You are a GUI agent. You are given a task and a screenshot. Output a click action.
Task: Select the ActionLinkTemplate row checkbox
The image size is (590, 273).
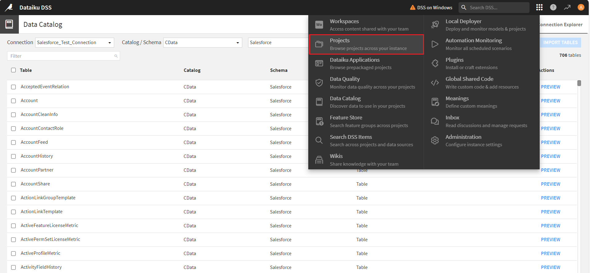(14, 212)
